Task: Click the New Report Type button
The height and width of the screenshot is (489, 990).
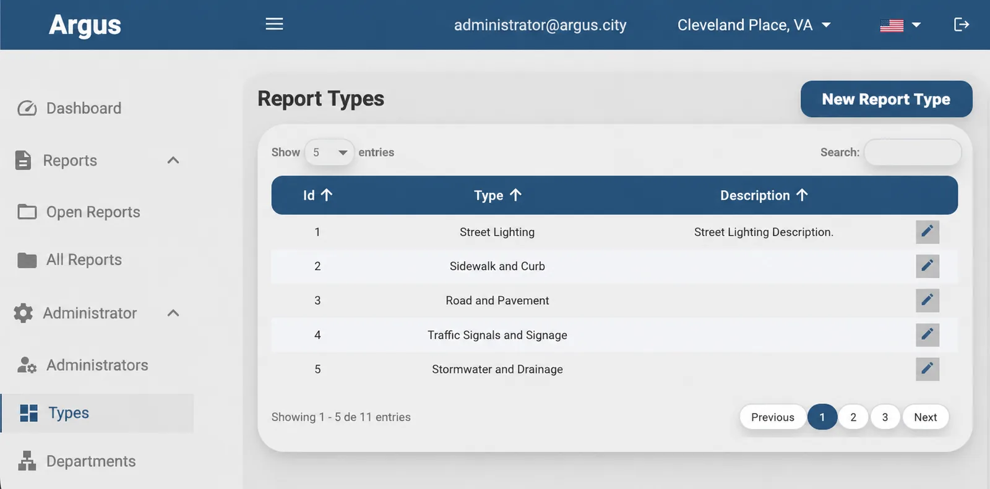Action: pyautogui.click(x=886, y=99)
